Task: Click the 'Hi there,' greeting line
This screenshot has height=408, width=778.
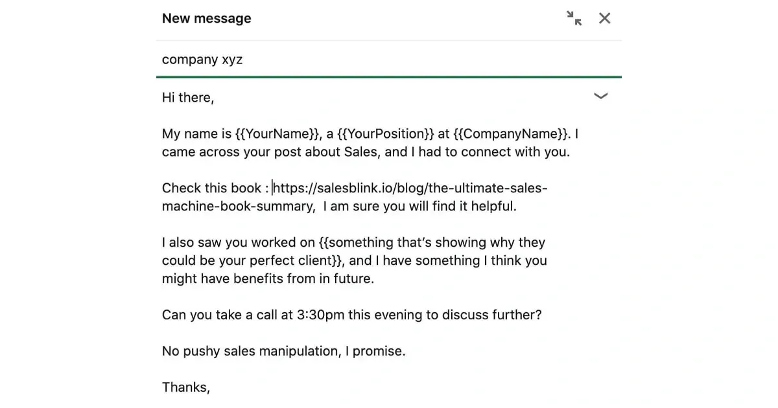Action: point(188,98)
